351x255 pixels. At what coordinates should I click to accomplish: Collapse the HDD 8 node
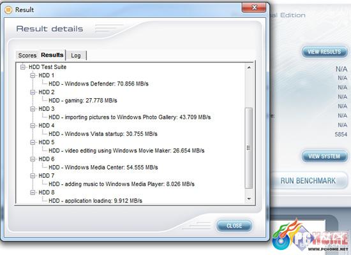click(x=33, y=193)
